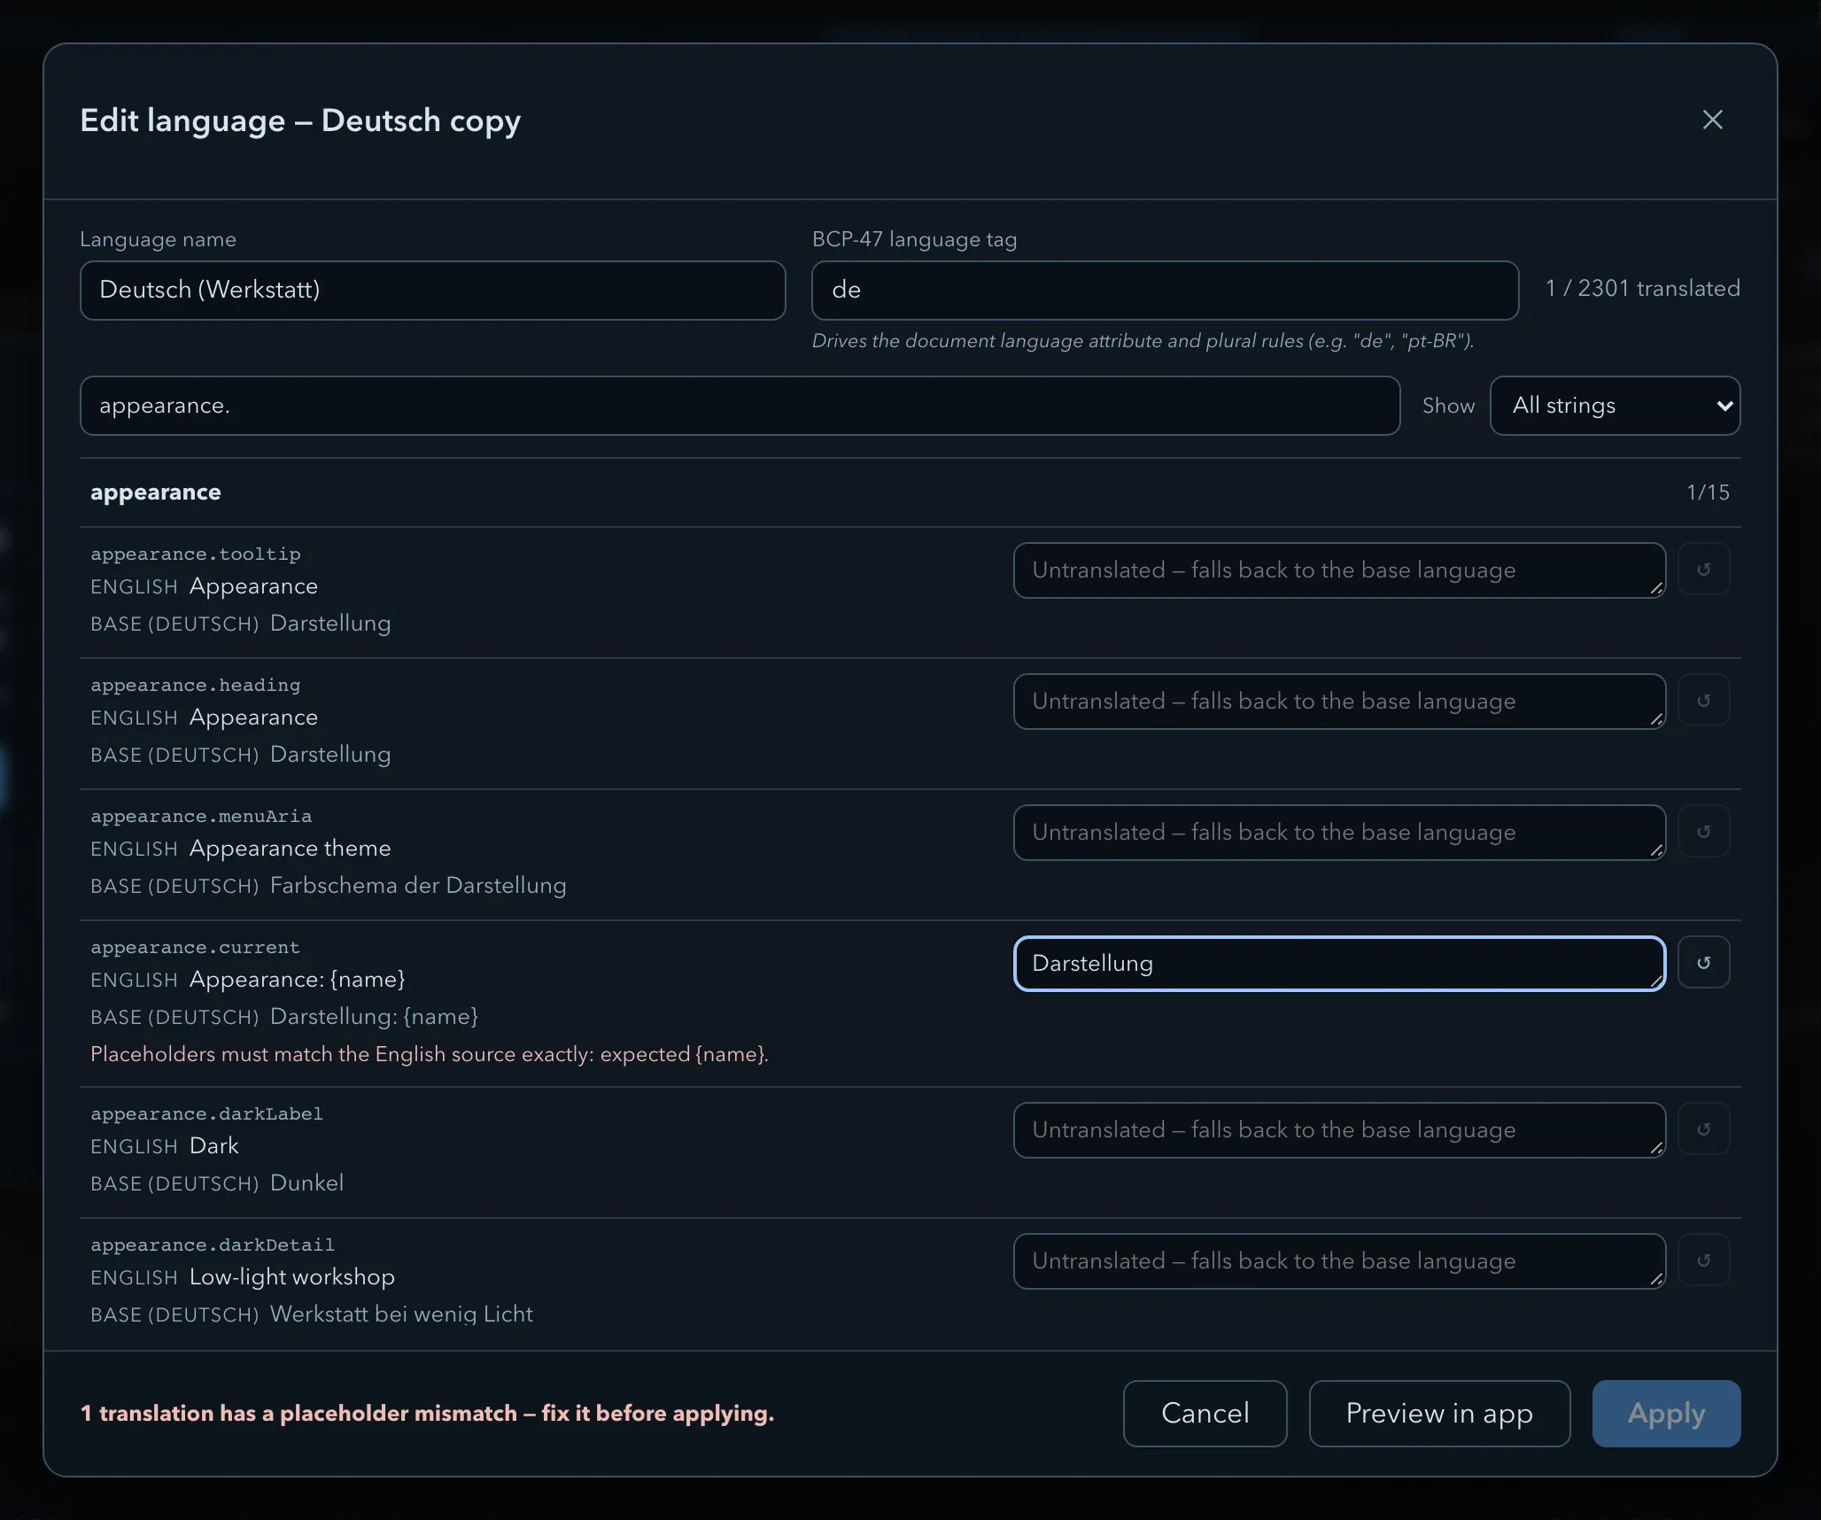This screenshot has height=1520, width=1821.
Task: Reset the appearance.darkDetail translation
Action: tap(1703, 1260)
